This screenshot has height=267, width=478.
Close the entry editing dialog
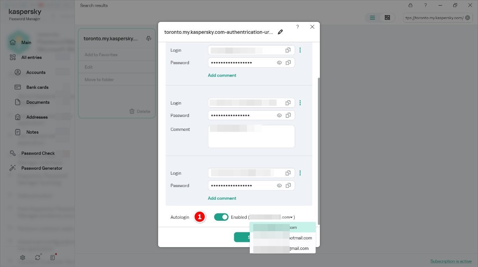coord(312,27)
